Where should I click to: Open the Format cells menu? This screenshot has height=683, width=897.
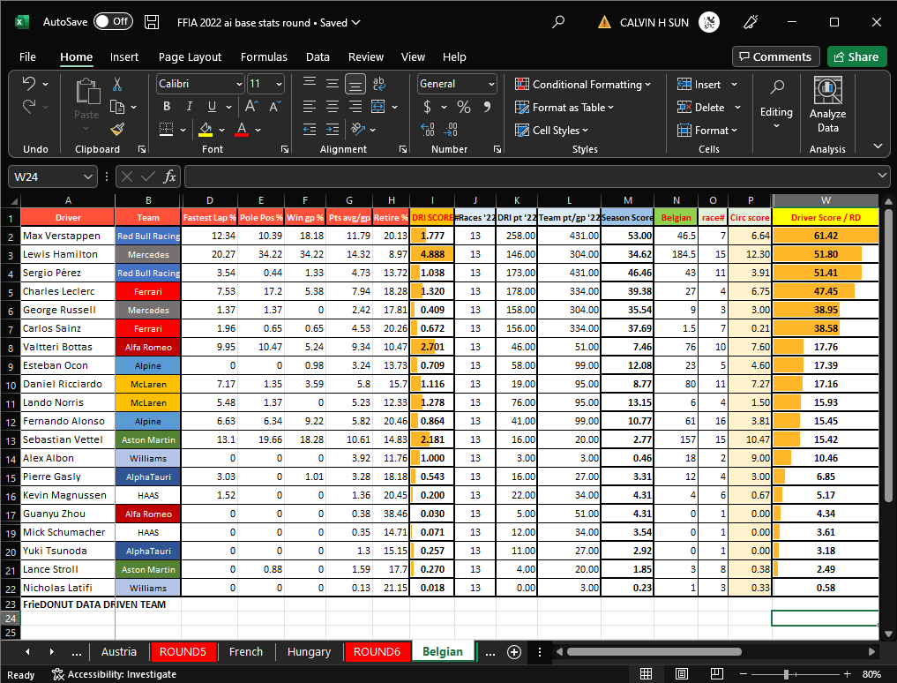(707, 130)
